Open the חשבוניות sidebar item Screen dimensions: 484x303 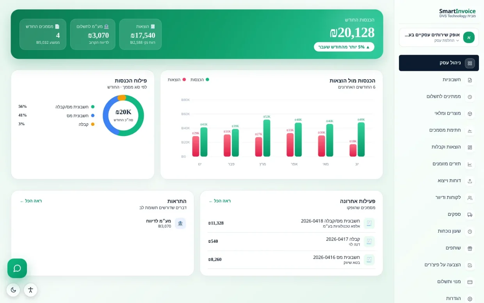point(439,80)
